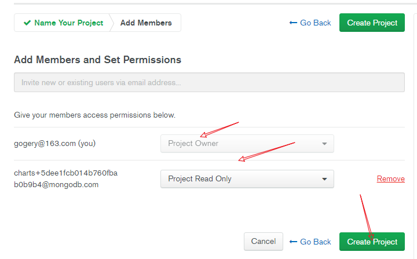Click the green checkmark icon beside Name Your Project
The height and width of the screenshot is (259, 417).
pos(27,23)
